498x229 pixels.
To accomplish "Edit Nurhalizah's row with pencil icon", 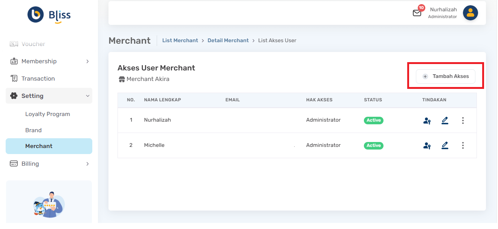I will [445, 121].
